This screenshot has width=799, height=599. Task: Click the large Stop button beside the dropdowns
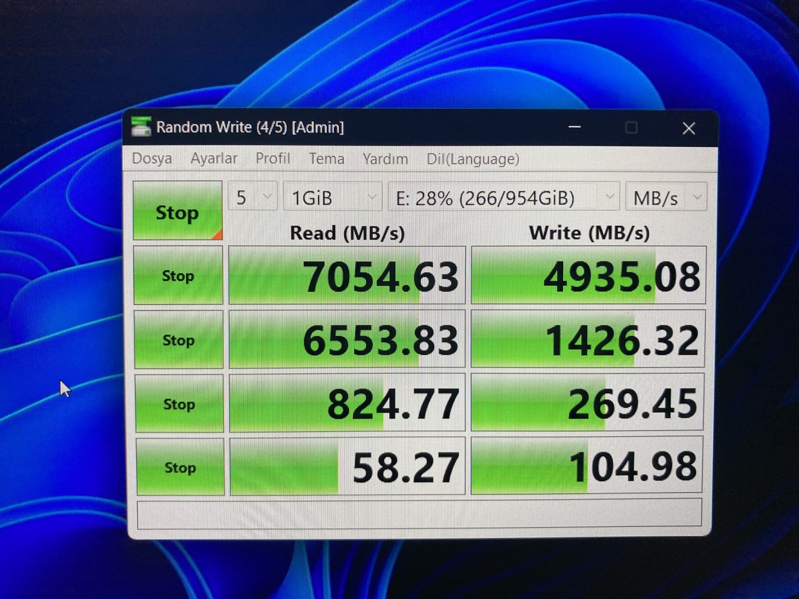coord(178,211)
